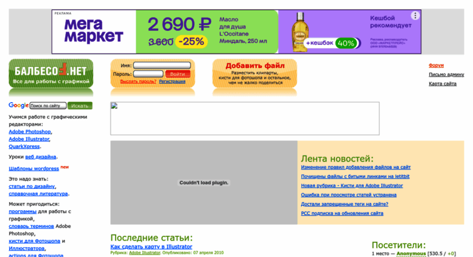The width and height of the screenshot is (473, 257).
Task: Open the программы link in sidebar
Action: [x=23, y=211]
